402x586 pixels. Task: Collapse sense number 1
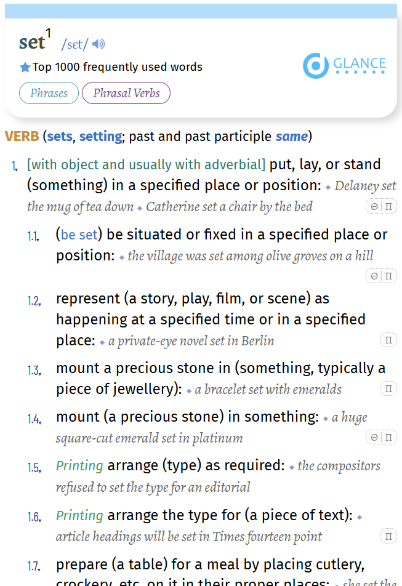(15, 166)
